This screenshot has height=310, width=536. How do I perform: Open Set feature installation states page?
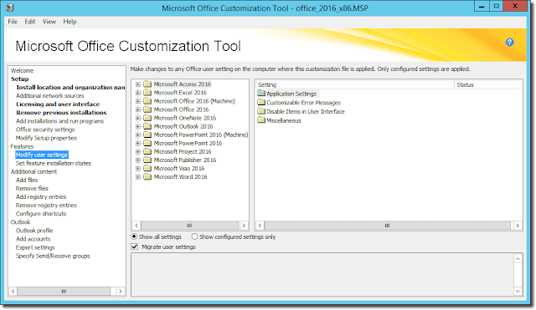[x=54, y=163]
